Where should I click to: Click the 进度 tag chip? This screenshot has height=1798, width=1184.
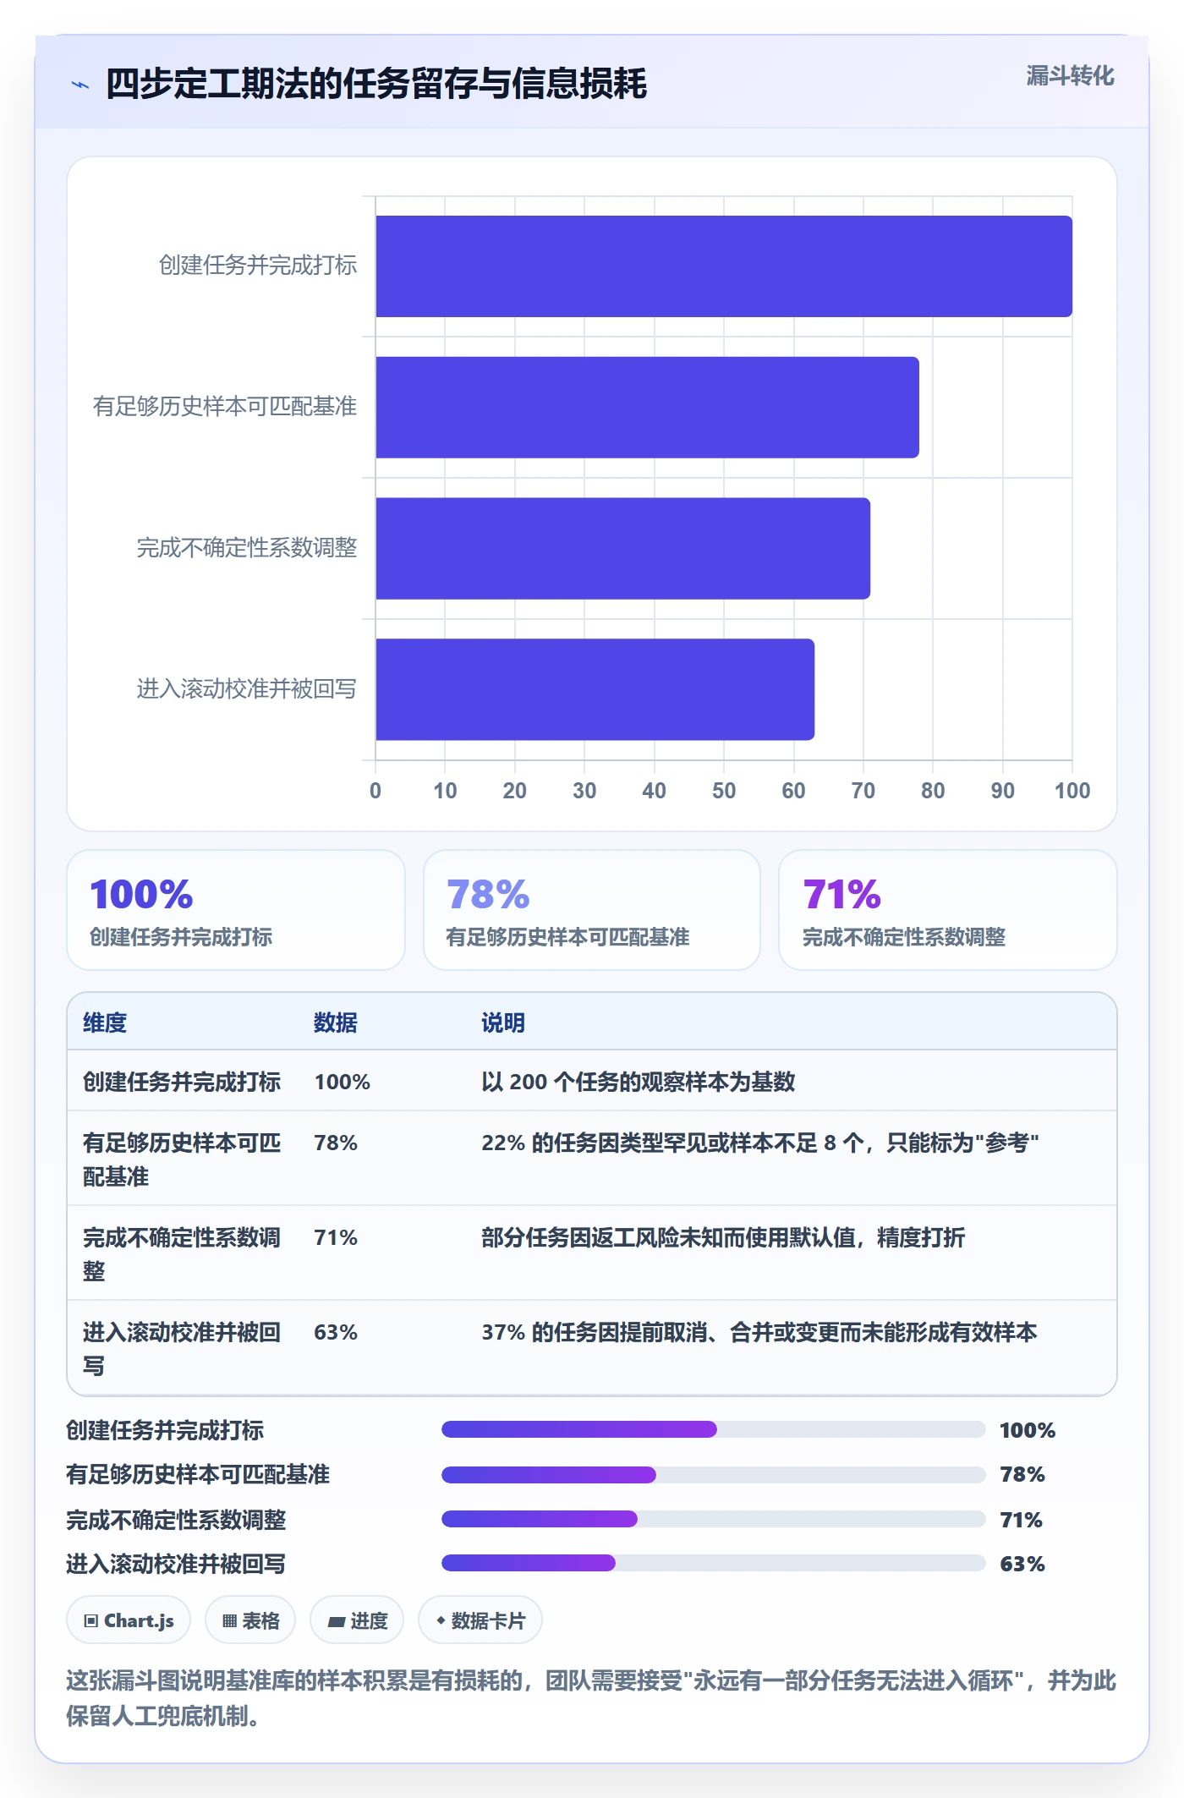[357, 1620]
